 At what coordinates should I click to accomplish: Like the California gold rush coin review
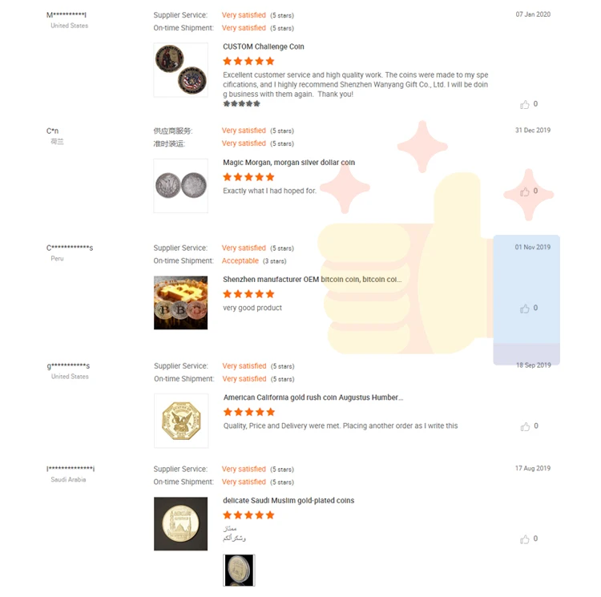525,426
